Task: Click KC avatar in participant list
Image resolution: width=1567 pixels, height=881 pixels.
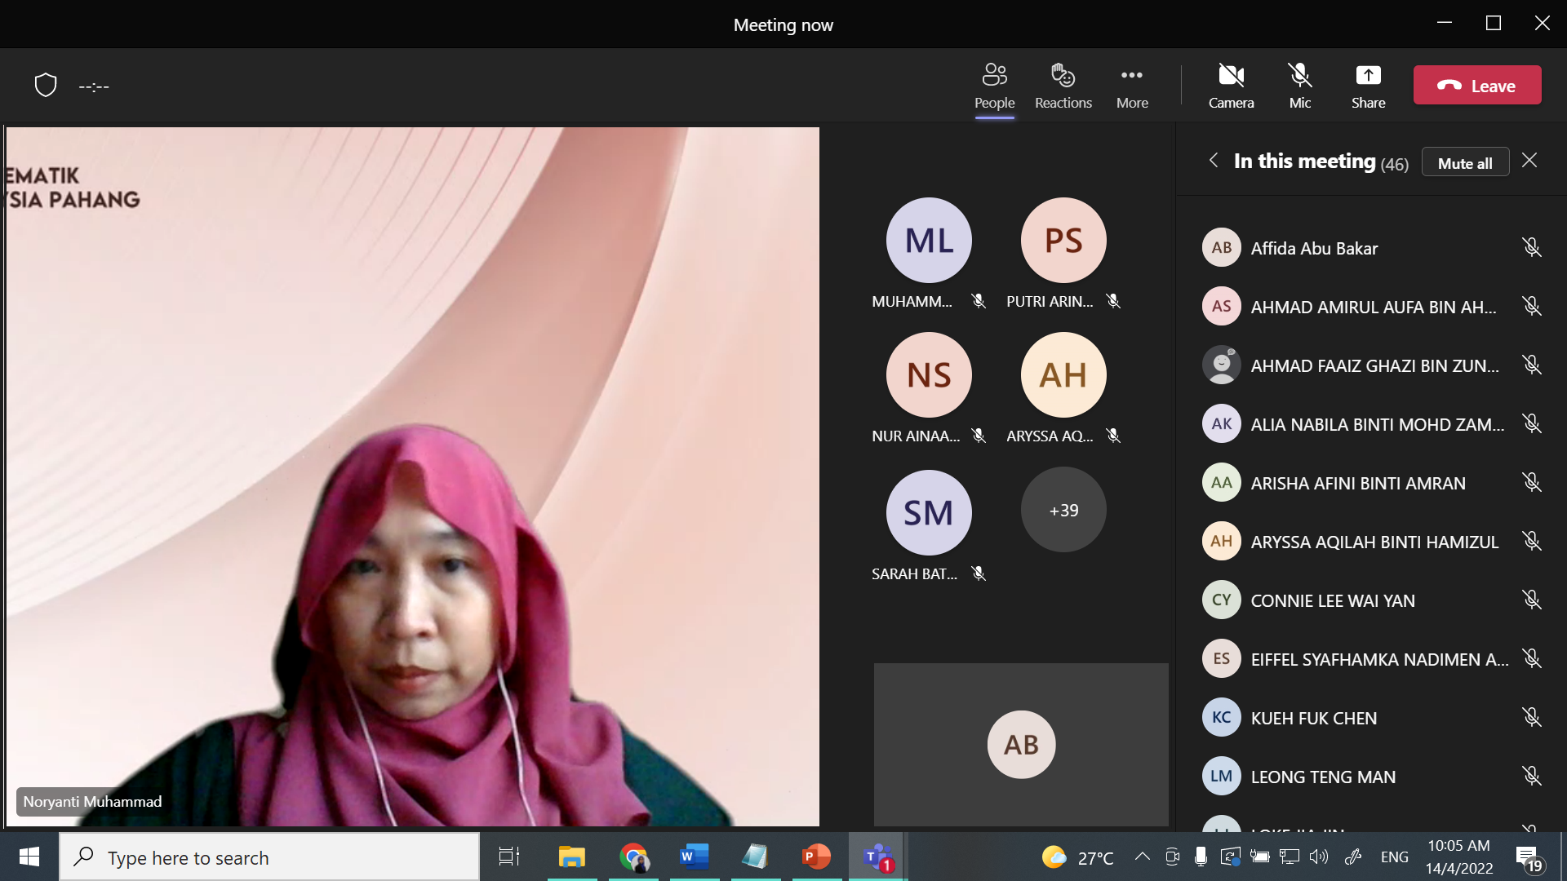Action: click(x=1221, y=717)
